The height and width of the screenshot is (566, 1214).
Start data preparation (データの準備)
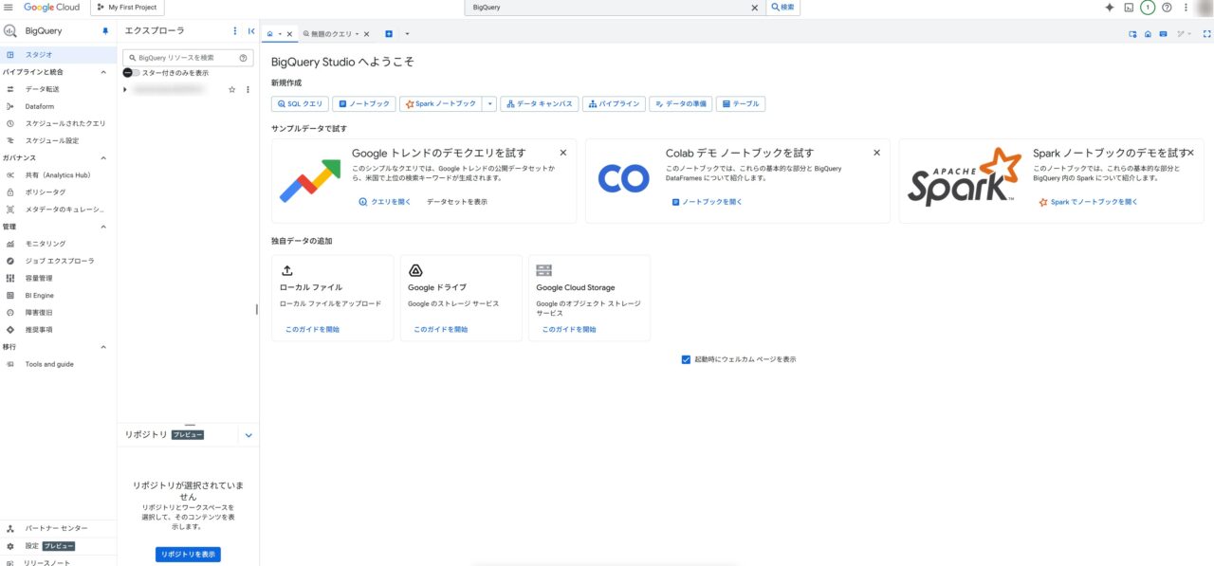point(680,104)
